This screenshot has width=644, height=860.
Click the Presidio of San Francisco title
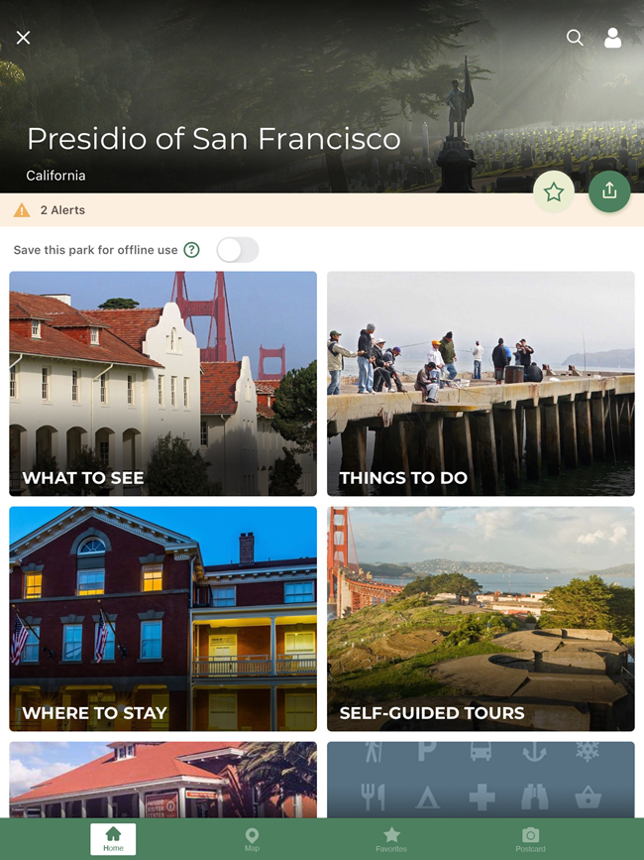[214, 139]
